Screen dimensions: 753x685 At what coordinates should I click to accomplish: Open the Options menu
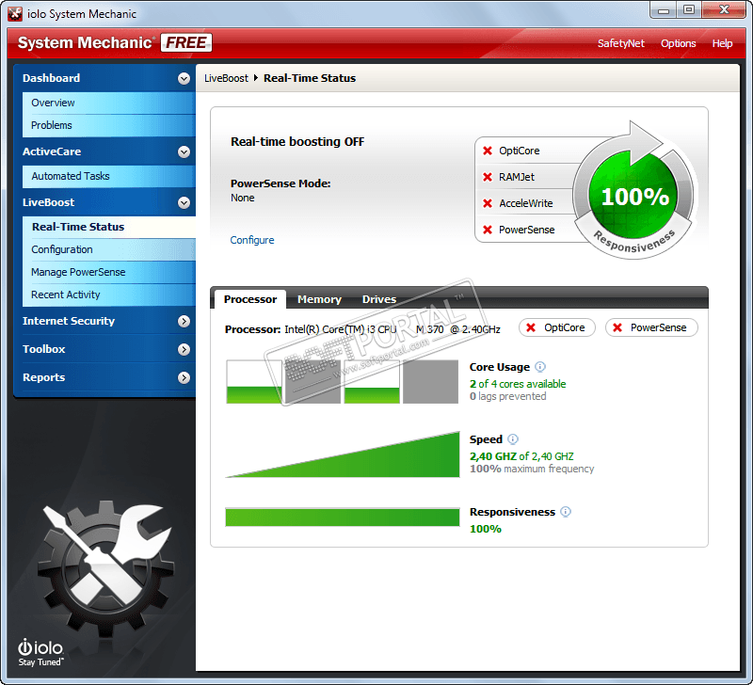coord(678,43)
